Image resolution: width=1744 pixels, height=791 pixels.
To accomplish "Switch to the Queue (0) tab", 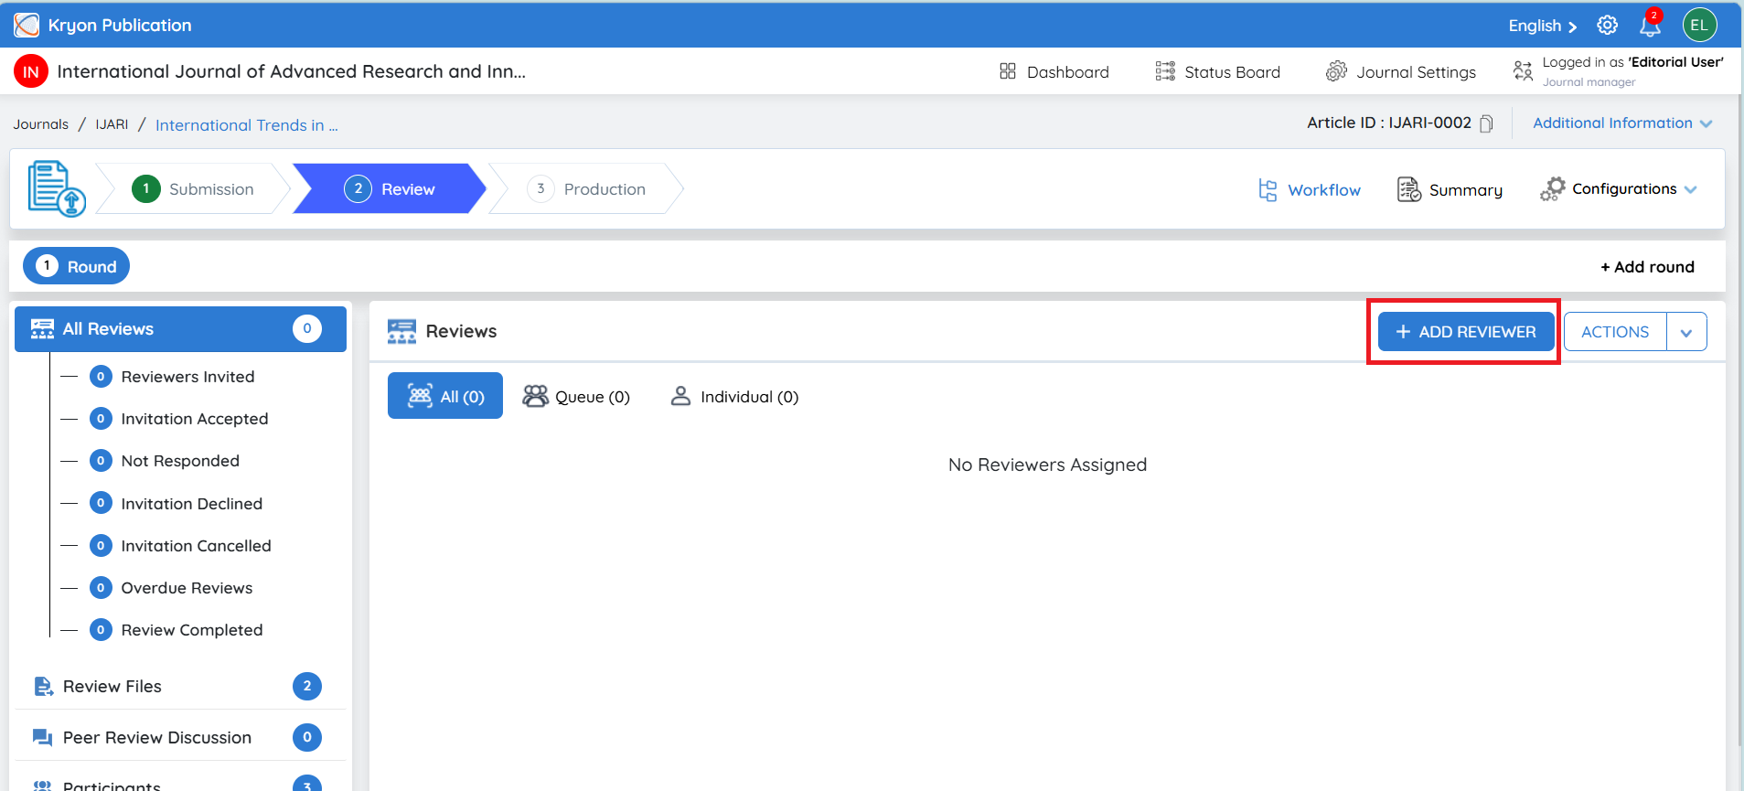I will pyautogui.click(x=576, y=396).
